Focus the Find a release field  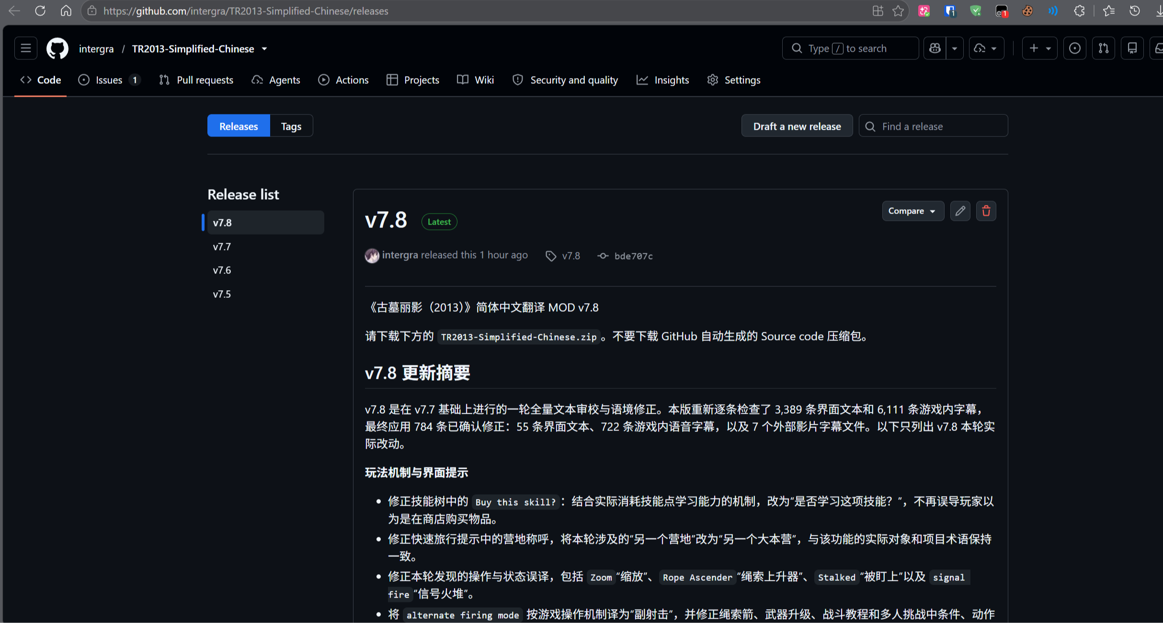(933, 126)
